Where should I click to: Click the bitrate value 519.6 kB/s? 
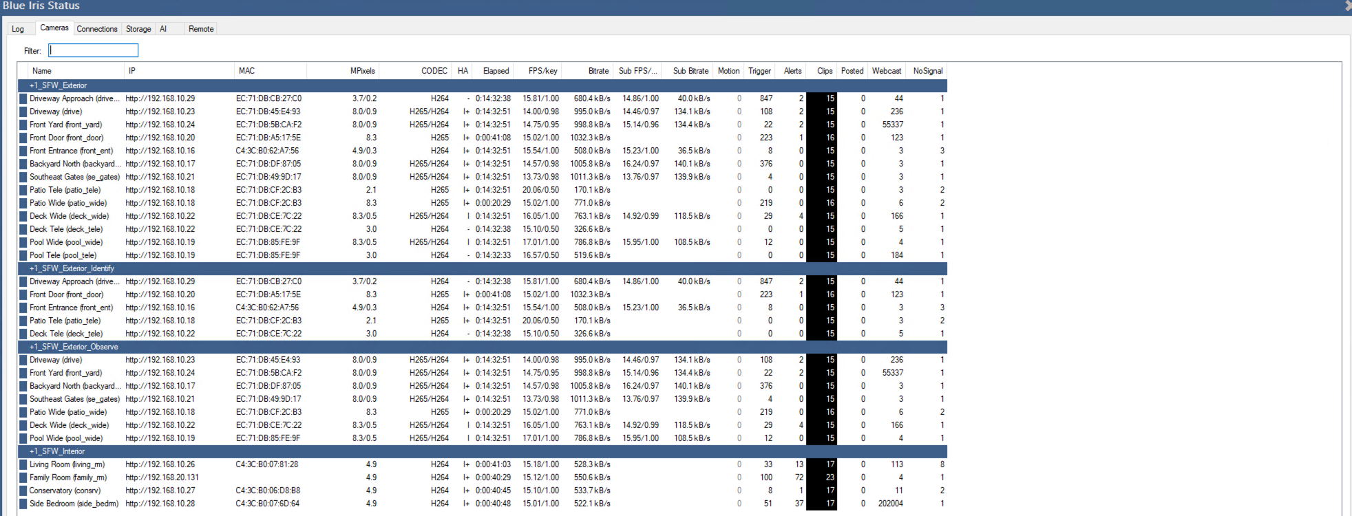[x=592, y=255]
